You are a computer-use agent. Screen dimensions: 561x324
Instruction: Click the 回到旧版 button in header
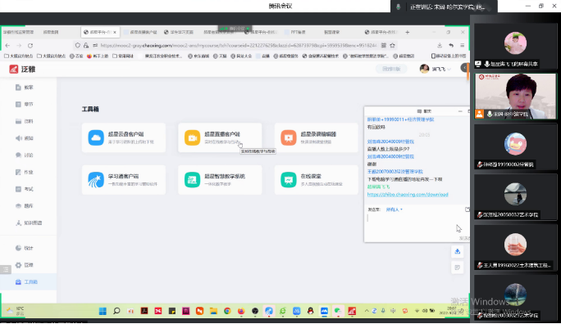point(391,69)
